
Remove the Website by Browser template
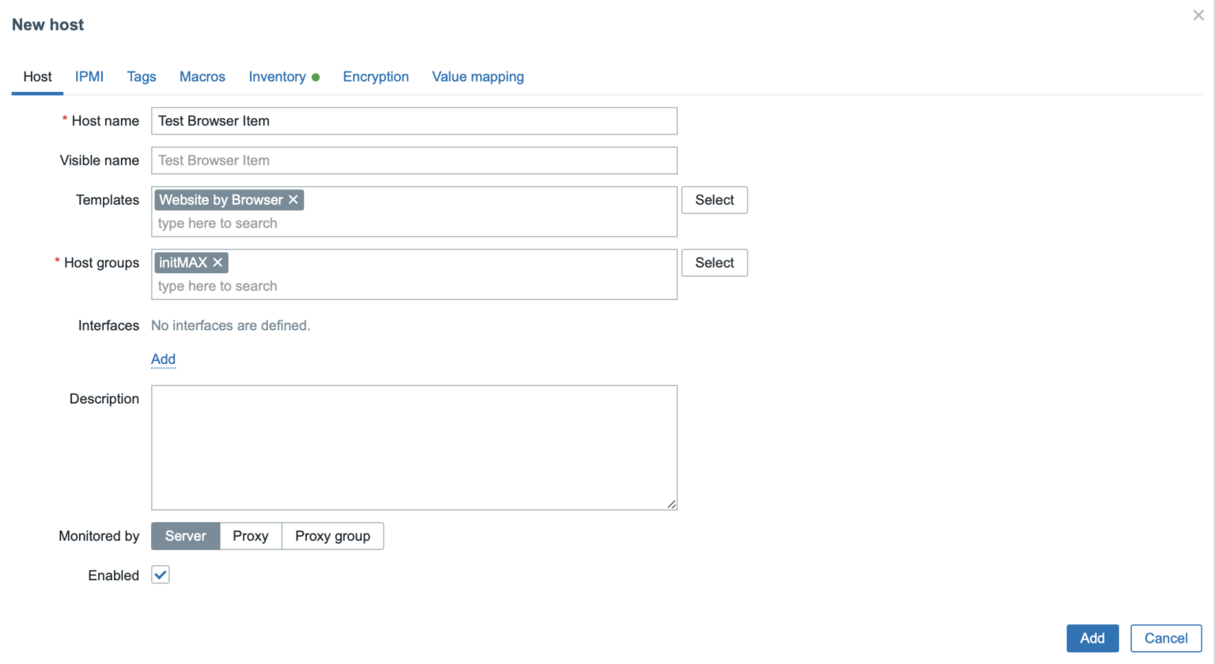[293, 199]
